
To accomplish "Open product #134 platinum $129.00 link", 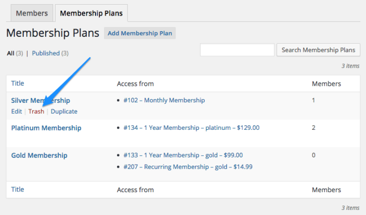I will (x=191, y=128).
